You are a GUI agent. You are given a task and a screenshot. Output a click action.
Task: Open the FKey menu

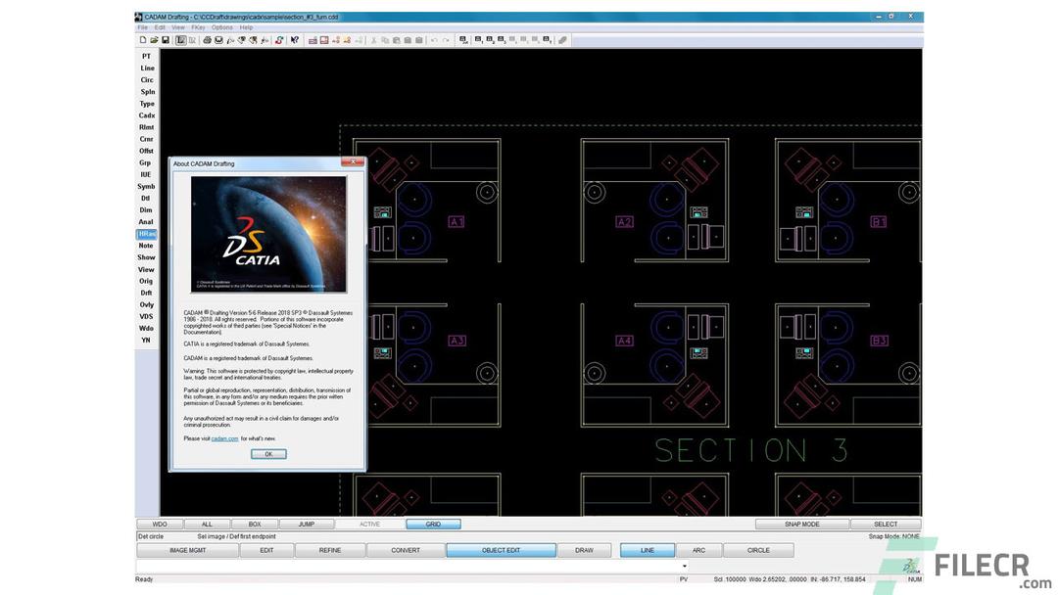click(195, 26)
